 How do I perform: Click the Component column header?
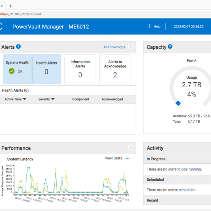80,99
